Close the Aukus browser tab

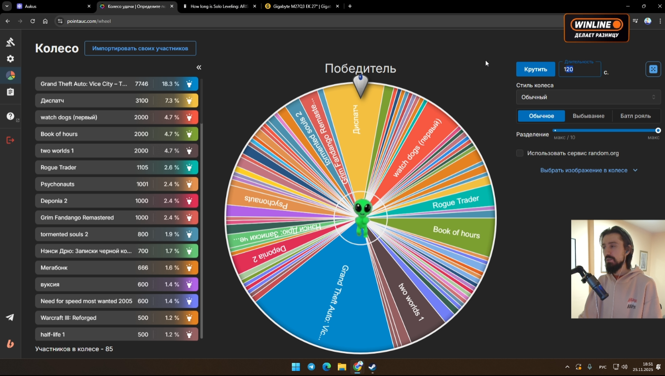[89, 6]
